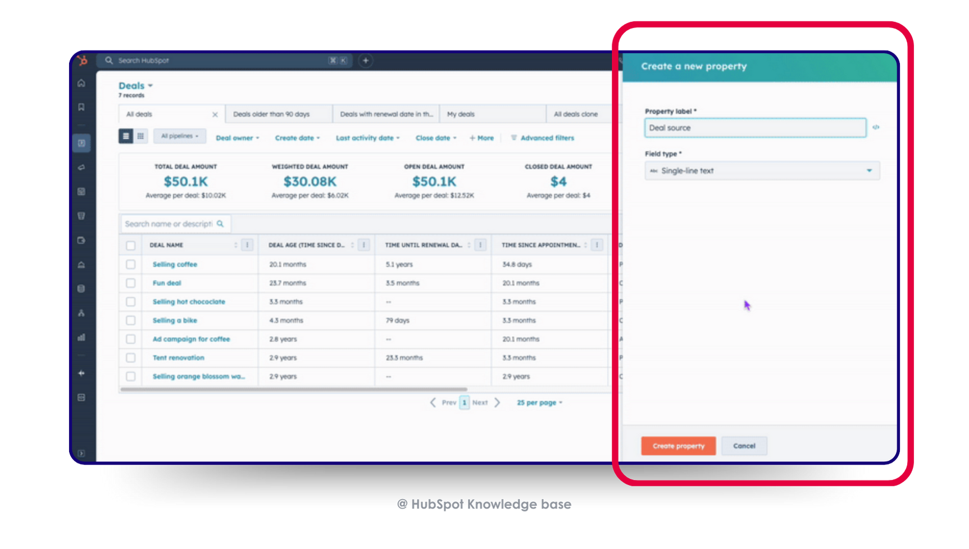The width and height of the screenshot is (969, 549).
Task: Switch to list view icon
Action: (126, 136)
